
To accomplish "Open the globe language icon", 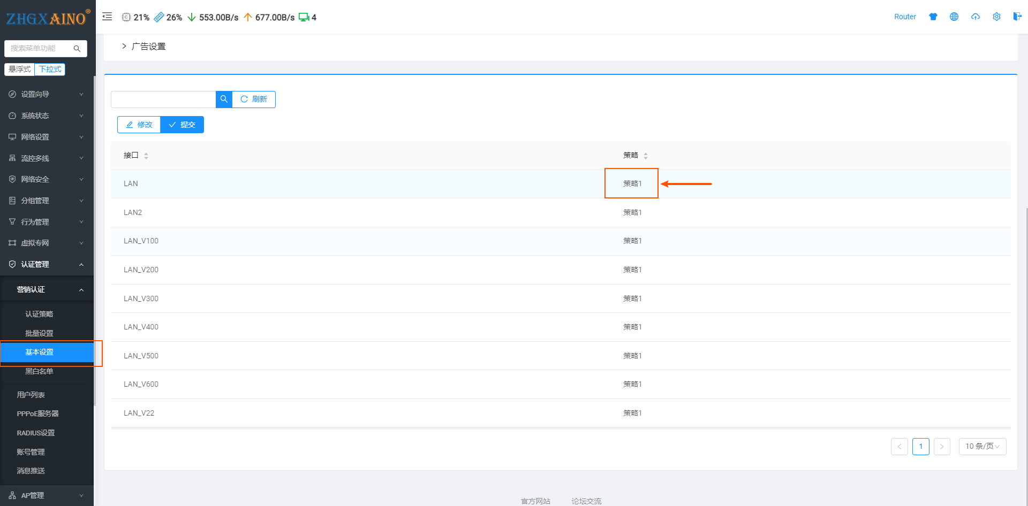I will pyautogui.click(x=954, y=17).
